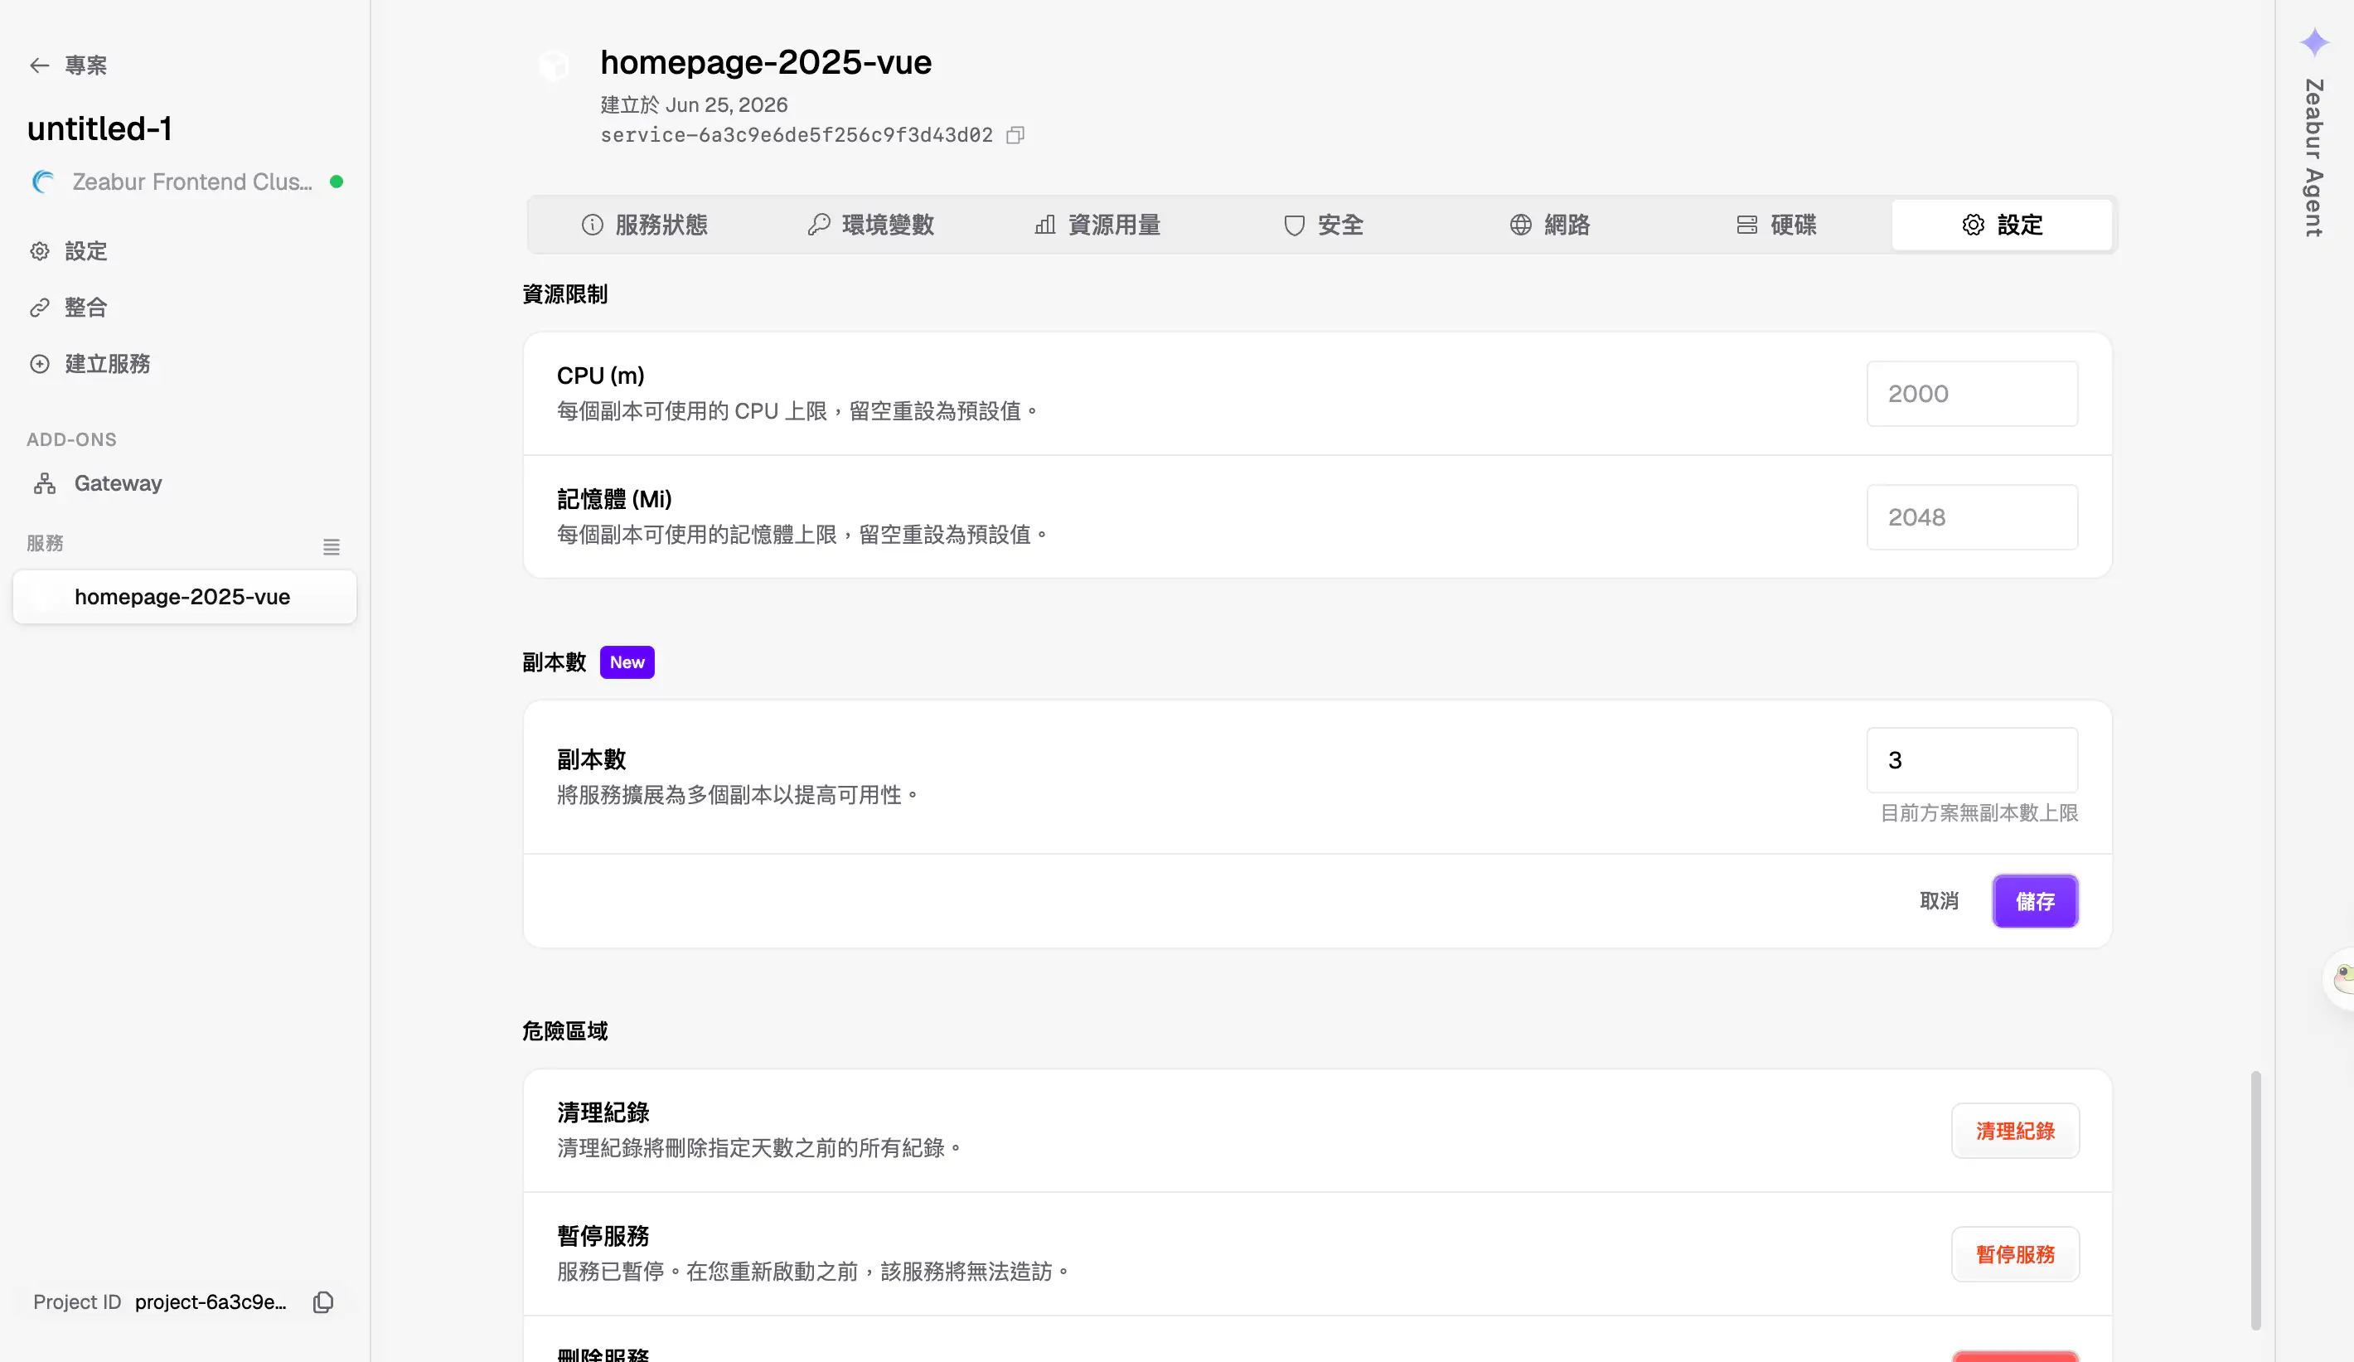The width and height of the screenshot is (2354, 1362).
Task: Click the New badge beside 副本數
Action: click(627, 662)
